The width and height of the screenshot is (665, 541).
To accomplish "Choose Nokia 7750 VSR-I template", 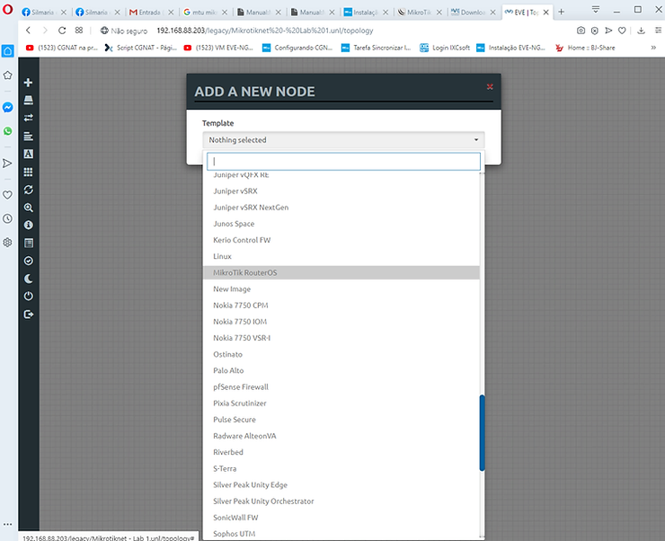I will 341,338.
